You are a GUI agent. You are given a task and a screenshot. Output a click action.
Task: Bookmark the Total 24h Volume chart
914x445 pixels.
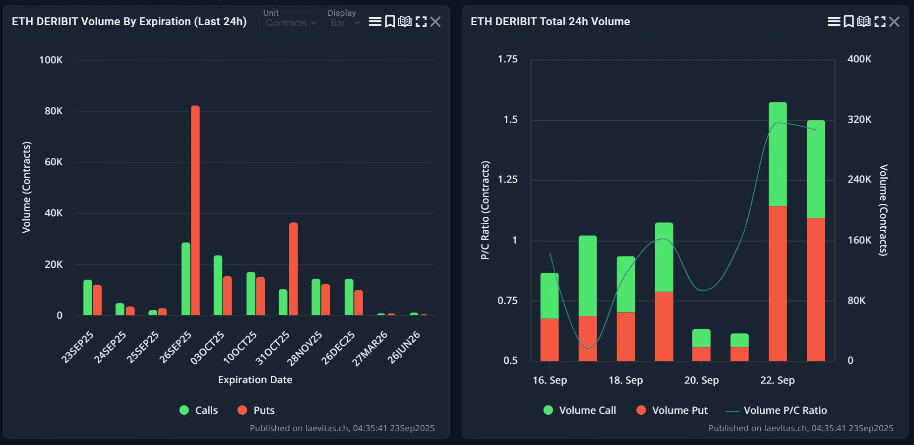[x=849, y=21]
